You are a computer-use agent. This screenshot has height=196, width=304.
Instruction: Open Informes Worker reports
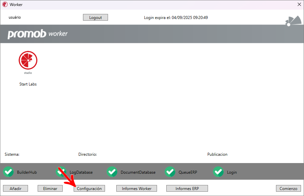(x=136, y=188)
